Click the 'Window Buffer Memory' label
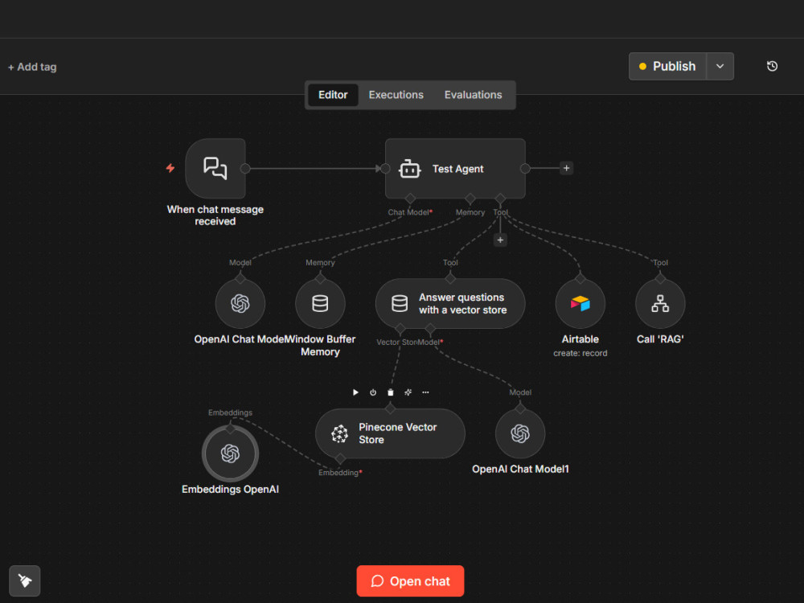Image resolution: width=804 pixels, height=603 pixels. pos(320,345)
